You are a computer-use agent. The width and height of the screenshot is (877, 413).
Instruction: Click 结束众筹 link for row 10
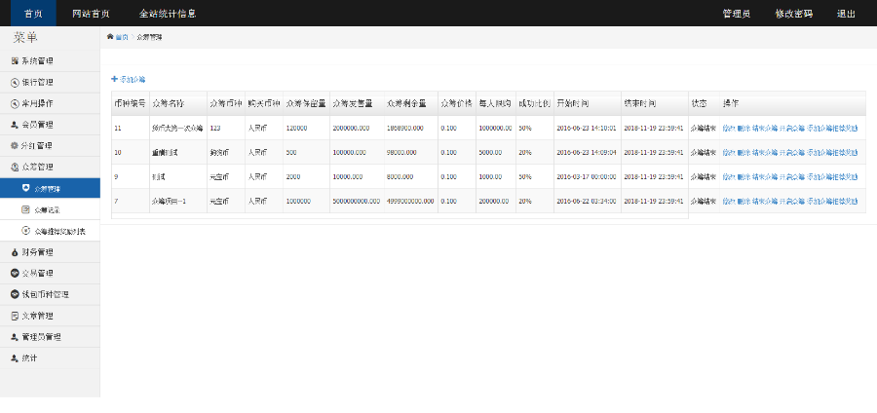(x=765, y=153)
